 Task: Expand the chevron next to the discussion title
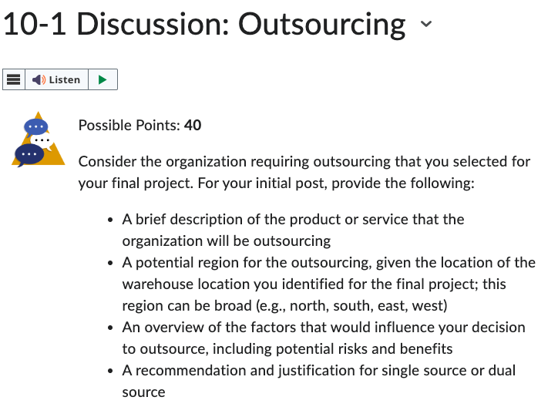tap(426, 24)
